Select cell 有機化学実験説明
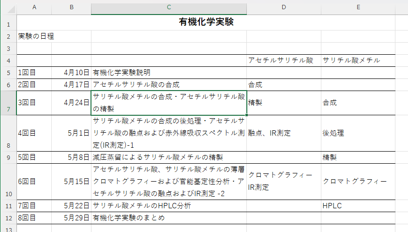 point(121,73)
